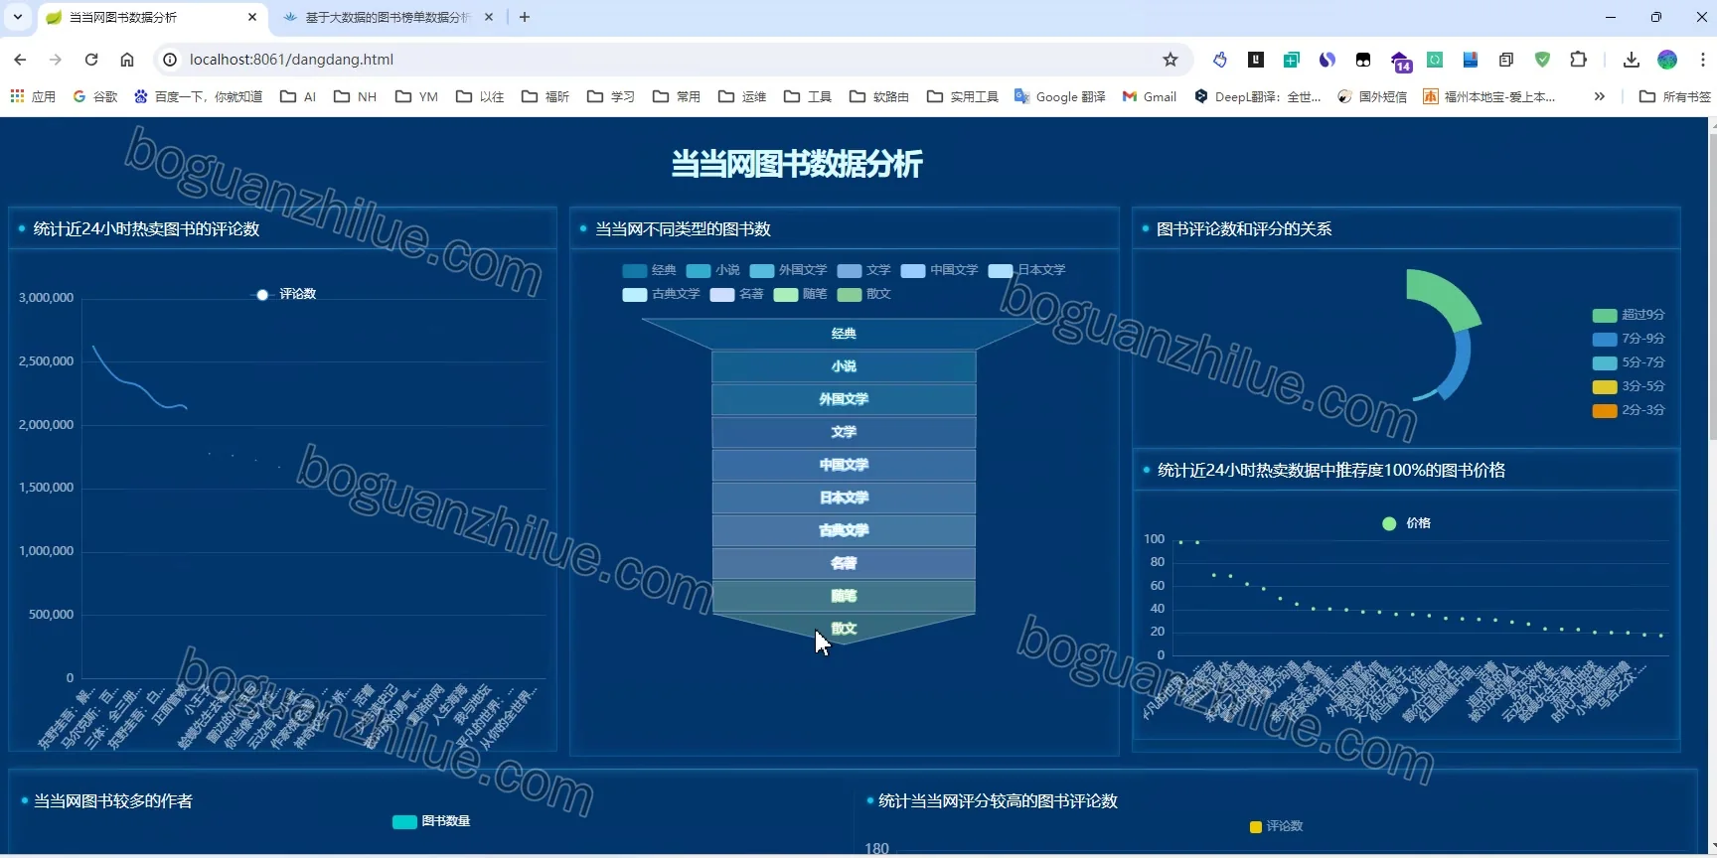The height and width of the screenshot is (858, 1717).
Task: Toggle the 图书数量 legend item
Action: click(x=431, y=821)
